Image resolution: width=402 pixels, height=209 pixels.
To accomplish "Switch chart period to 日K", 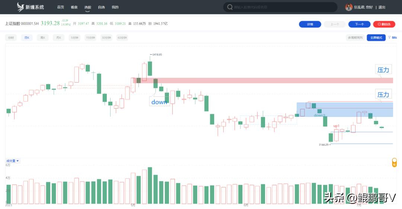I will [x=27, y=38].
